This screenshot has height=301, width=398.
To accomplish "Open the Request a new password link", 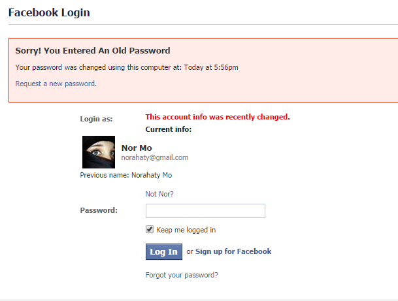I will [56, 84].
